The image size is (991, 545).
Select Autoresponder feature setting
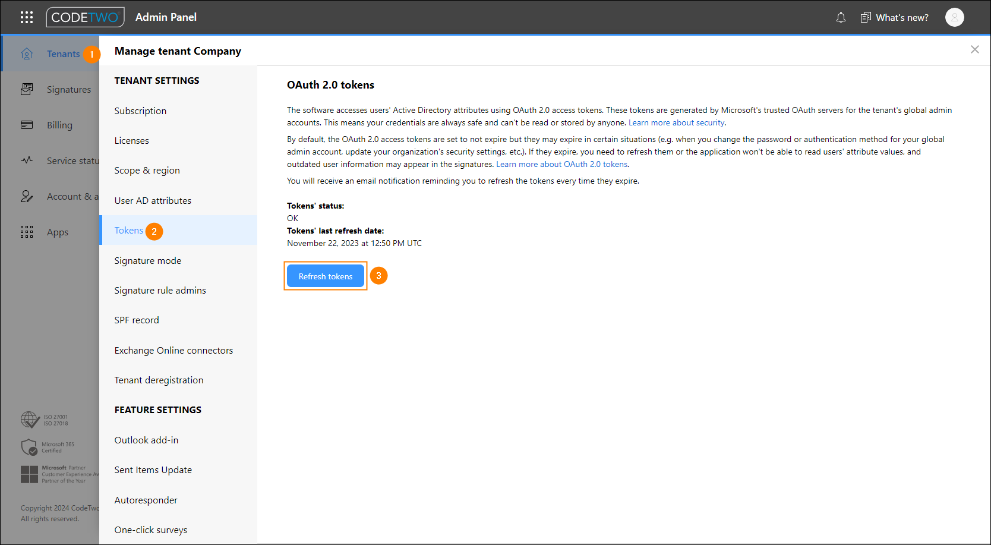178,500
